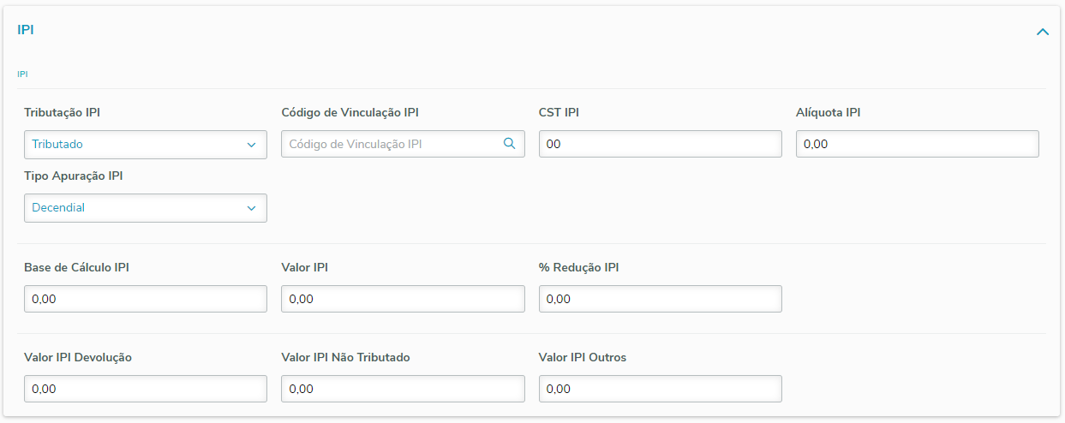The height and width of the screenshot is (423, 1065).
Task: Click the dropdown arrow beside Decendial
Action: click(251, 208)
